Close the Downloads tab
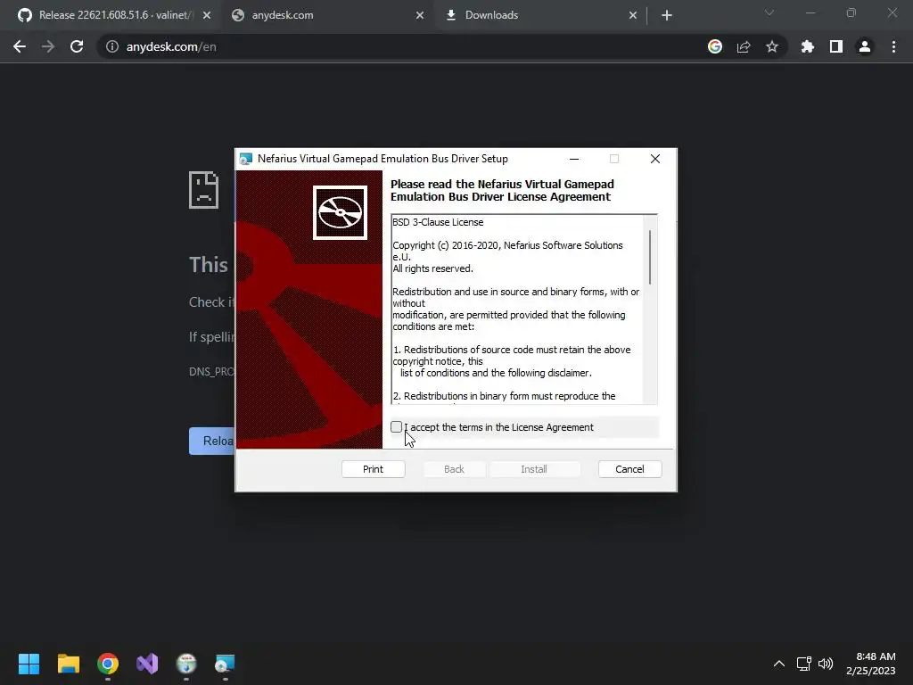913x685 pixels. (x=633, y=15)
